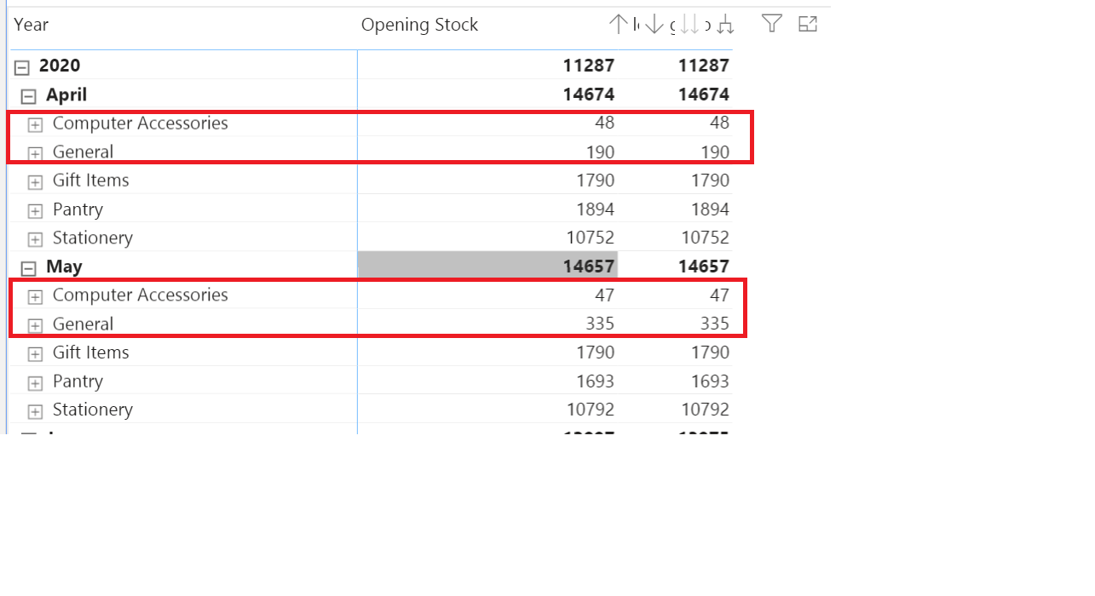The height and width of the screenshot is (596, 1095).
Task: Click May General Opening Stock 335
Action: point(600,323)
